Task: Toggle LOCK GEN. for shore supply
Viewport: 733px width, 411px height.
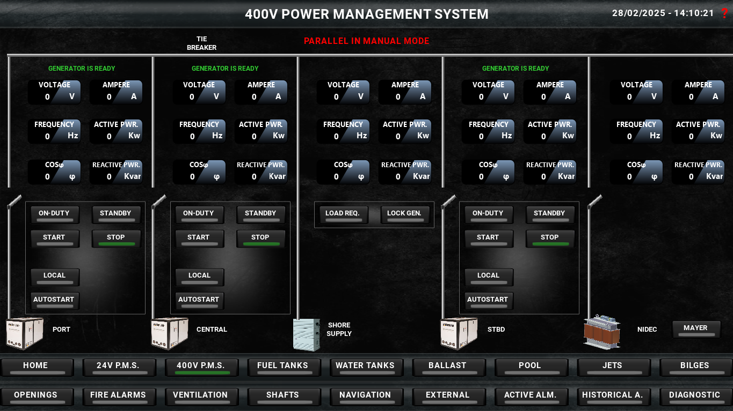Action: pyautogui.click(x=405, y=215)
